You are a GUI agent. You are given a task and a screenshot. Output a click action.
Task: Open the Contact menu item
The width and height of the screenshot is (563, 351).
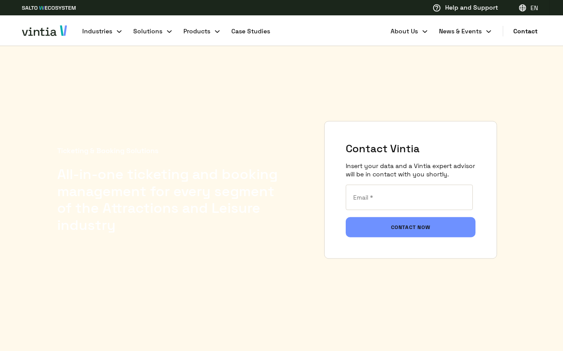[x=525, y=32]
